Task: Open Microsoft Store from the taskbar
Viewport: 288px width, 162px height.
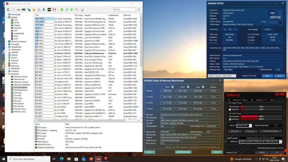Action: pyautogui.click(x=76, y=159)
